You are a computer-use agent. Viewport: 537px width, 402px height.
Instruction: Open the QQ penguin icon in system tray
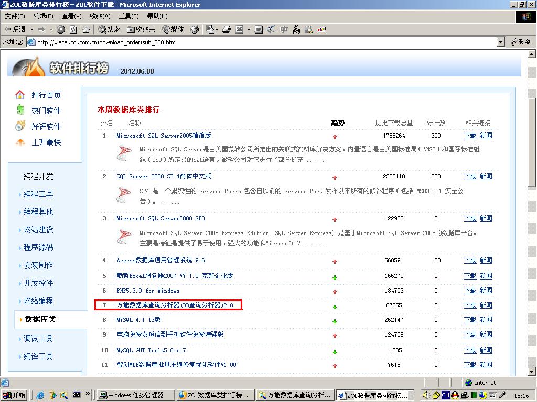455,395
